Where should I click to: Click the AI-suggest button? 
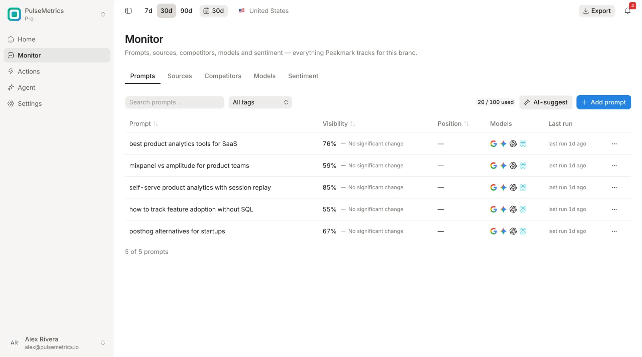tap(546, 102)
